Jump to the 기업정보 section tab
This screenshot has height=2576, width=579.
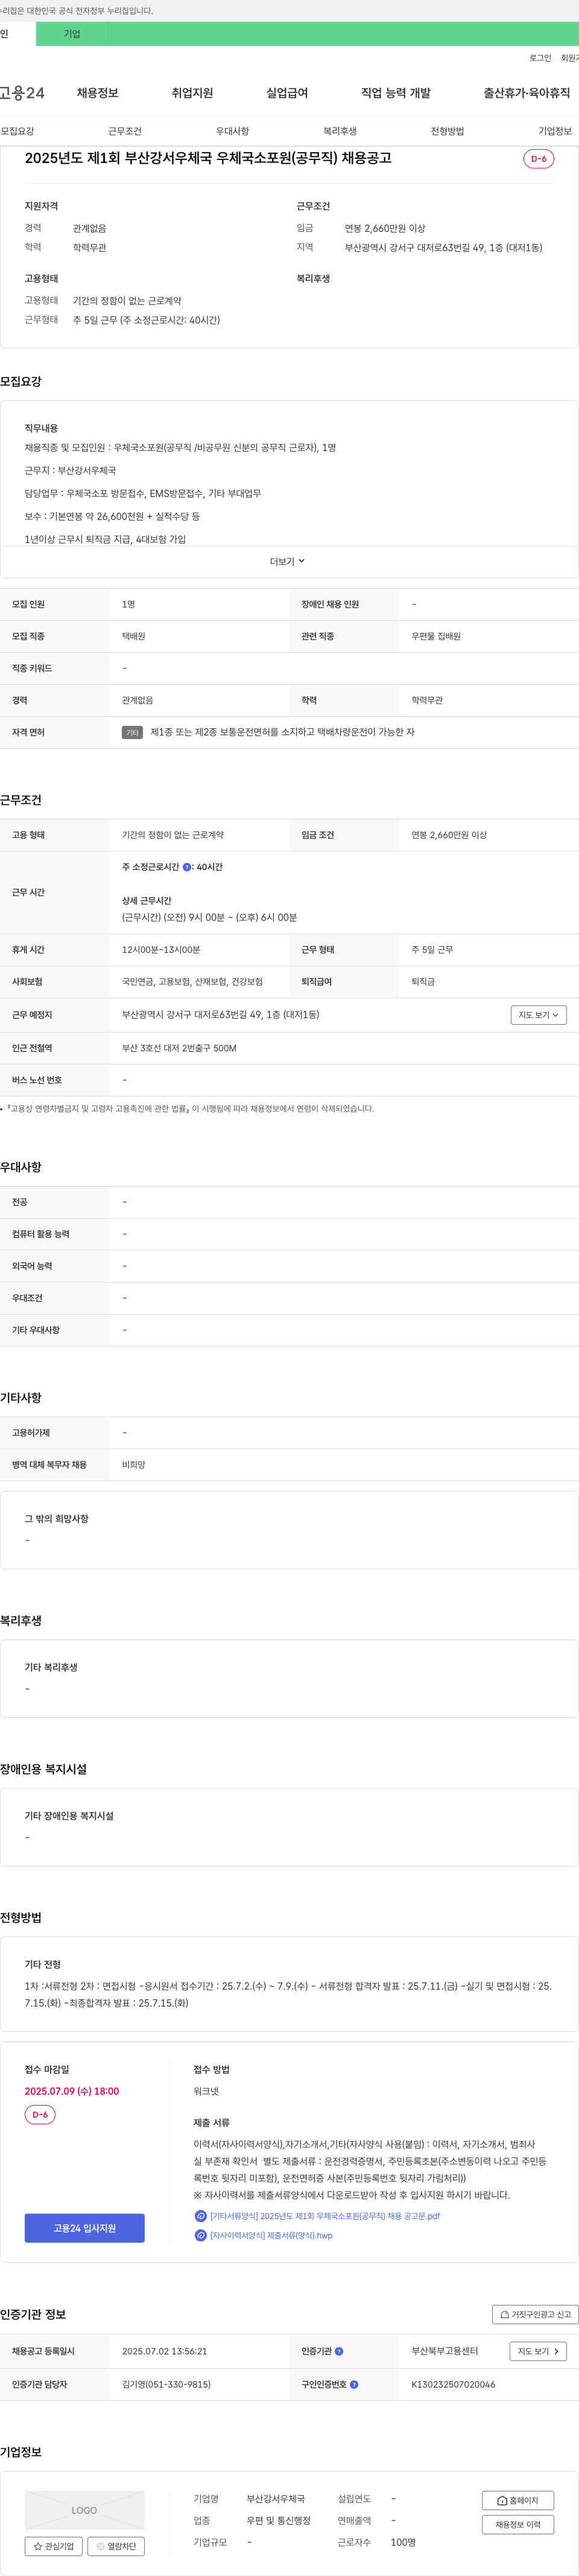(x=555, y=131)
